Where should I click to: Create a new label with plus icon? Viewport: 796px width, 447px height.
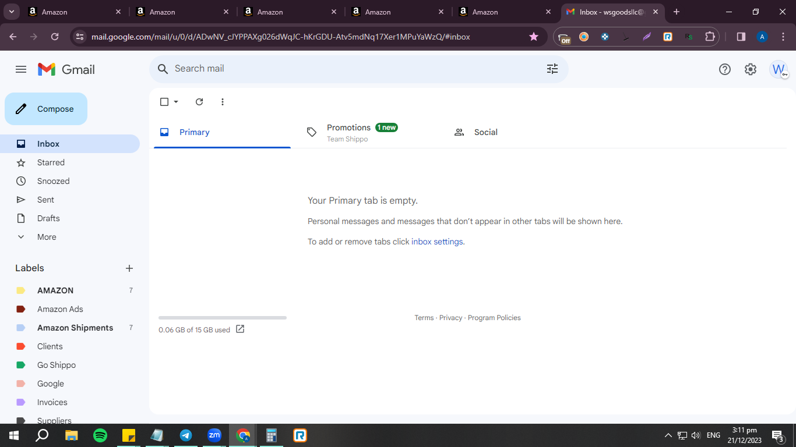click(x=129, y=268)
